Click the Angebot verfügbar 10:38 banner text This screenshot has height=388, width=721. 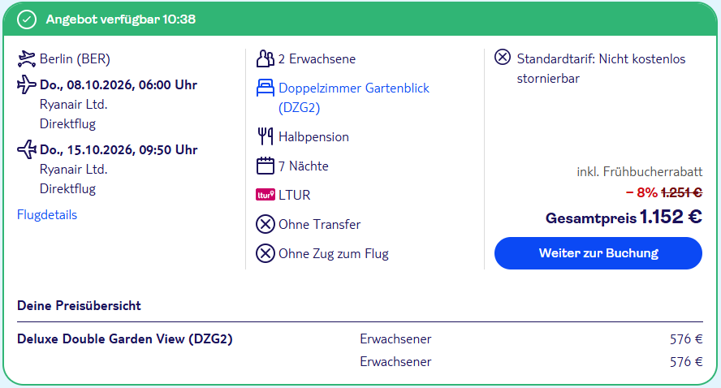tap(121, 19)
